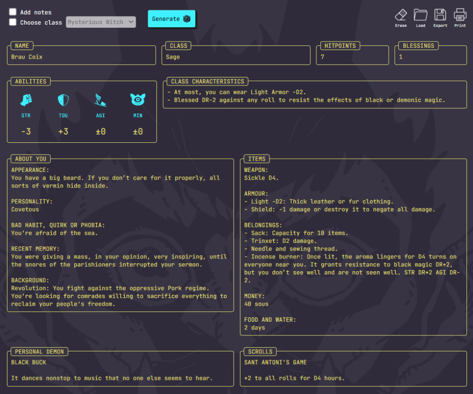Click the STR value of -3
This screenshot has height=394, width=473.
point(26,132)
